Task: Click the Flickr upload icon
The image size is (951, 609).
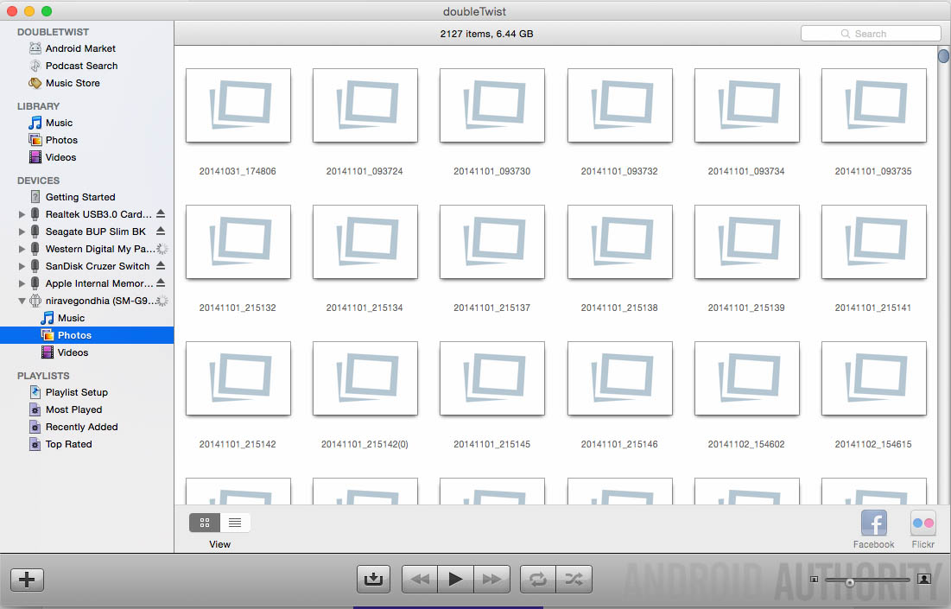Action: tap(922, 523)
